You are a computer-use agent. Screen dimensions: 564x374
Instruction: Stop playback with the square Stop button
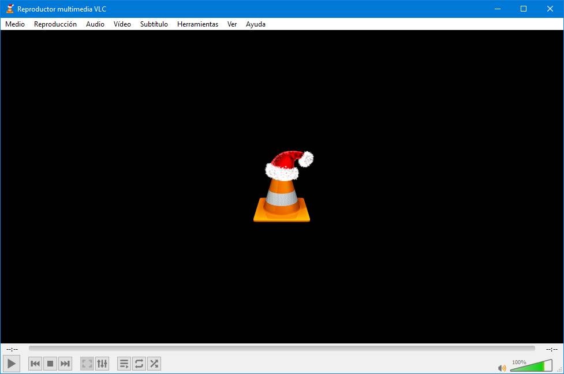[x=50, y=364]
